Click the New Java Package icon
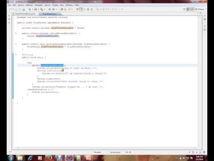The width and height of the screenshot is (214, 161). click(x=49, y=9)
